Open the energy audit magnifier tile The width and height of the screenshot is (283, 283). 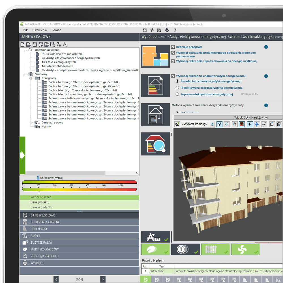pos(155,144)
